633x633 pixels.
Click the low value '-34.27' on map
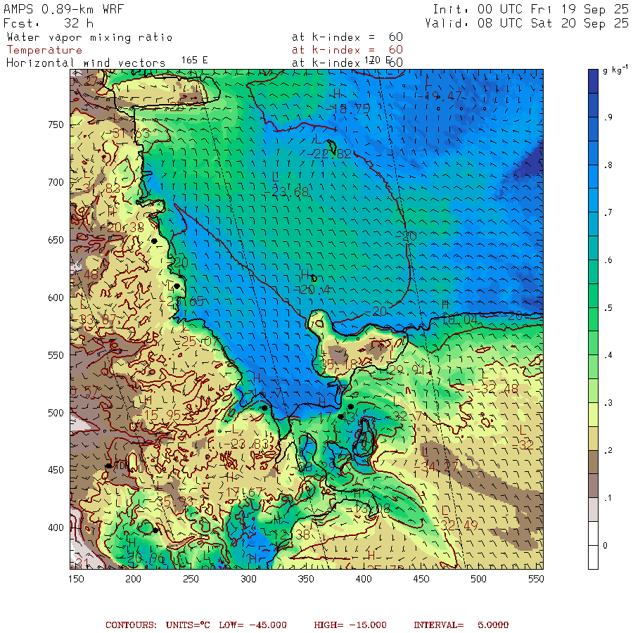pos(436,467)
